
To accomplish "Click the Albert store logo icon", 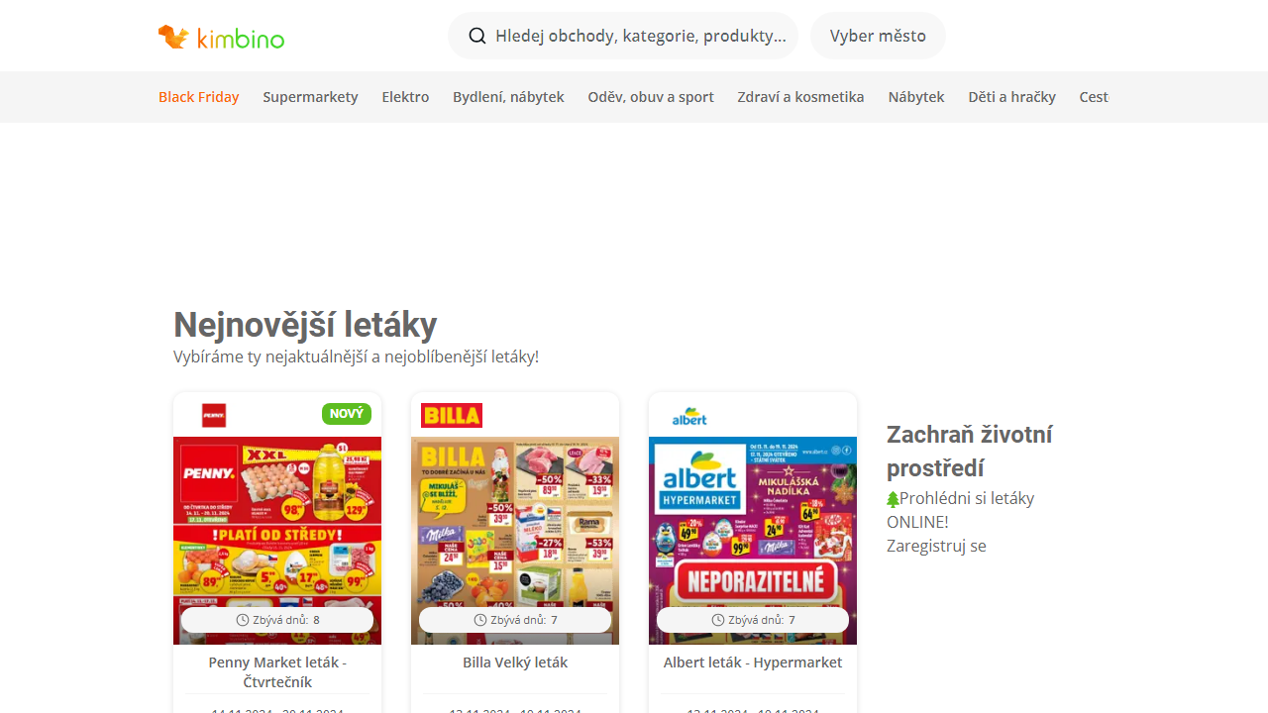I will (689, 415).
